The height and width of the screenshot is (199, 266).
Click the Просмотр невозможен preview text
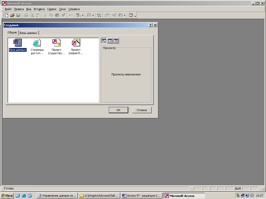(126, 74)
